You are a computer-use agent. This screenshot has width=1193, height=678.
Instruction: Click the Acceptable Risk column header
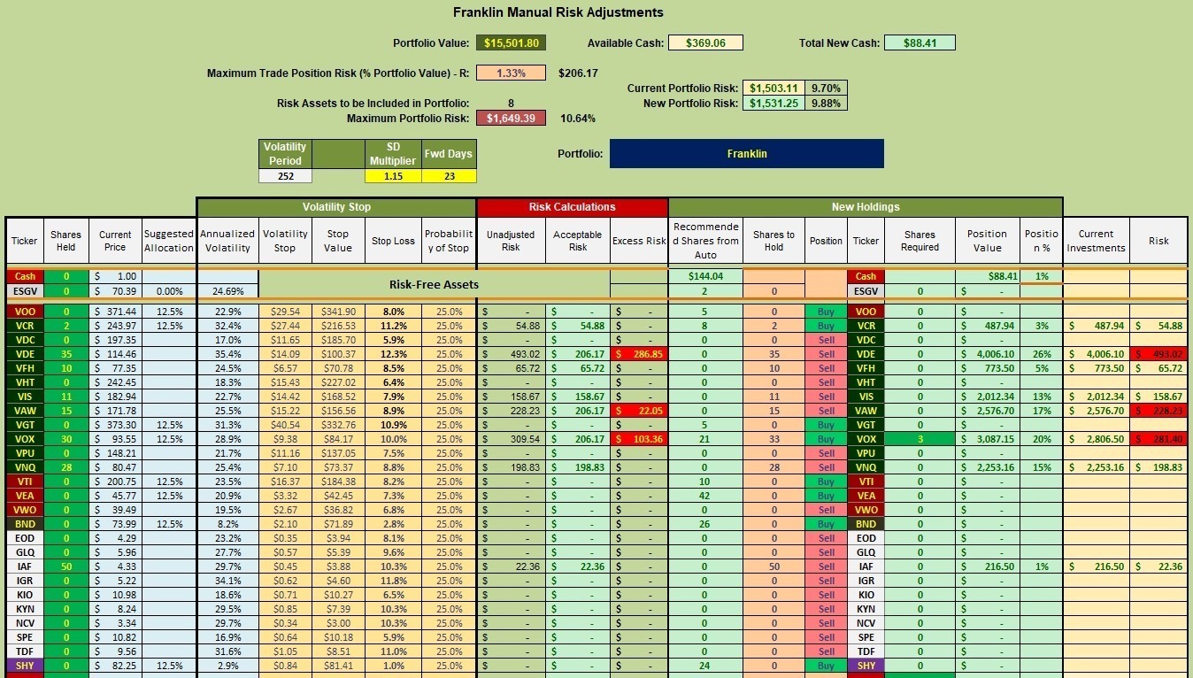(577, 241)
